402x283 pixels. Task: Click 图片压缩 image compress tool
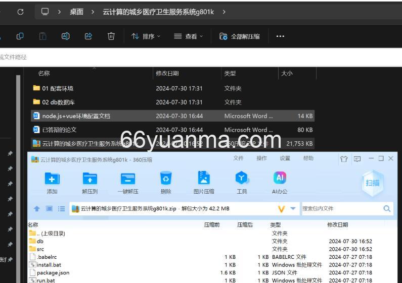(x=204, y=183)
